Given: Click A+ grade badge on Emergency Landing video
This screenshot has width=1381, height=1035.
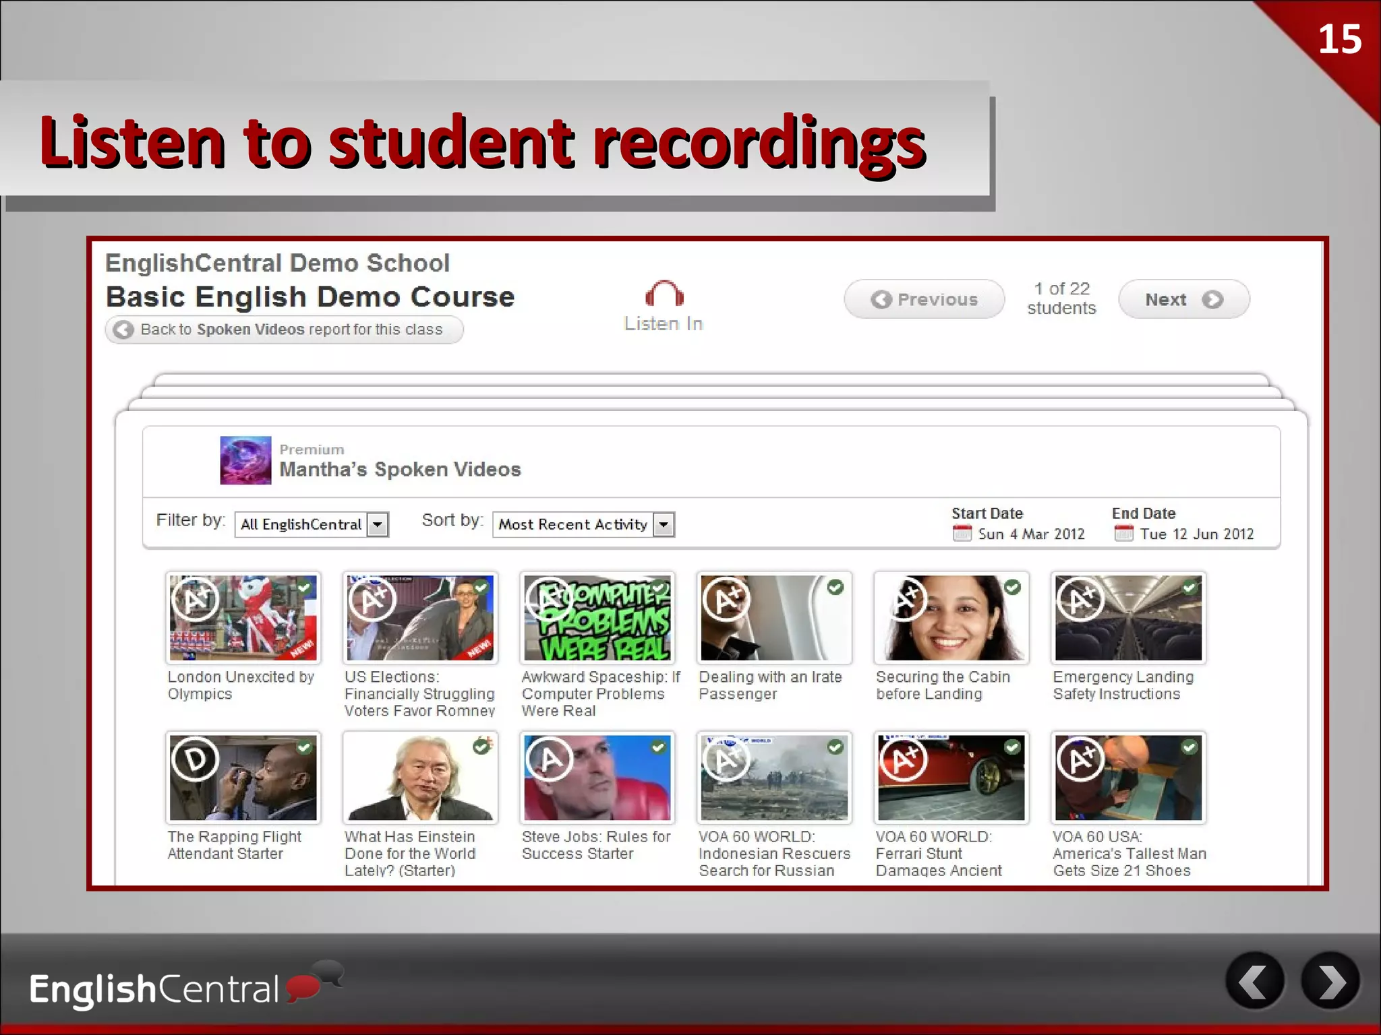Looking at the screenshot, I should (1080, 599).
